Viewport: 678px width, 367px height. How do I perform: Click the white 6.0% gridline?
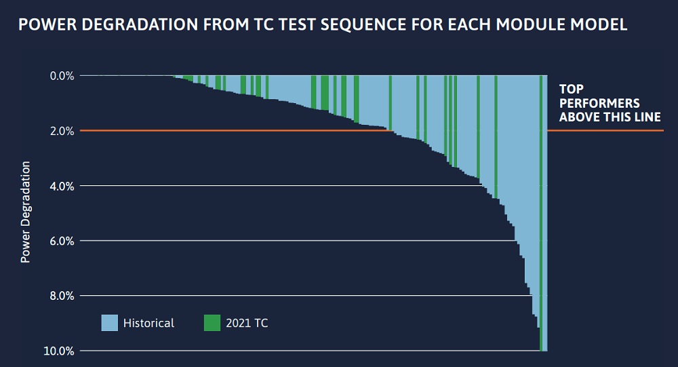click(298, 241)
